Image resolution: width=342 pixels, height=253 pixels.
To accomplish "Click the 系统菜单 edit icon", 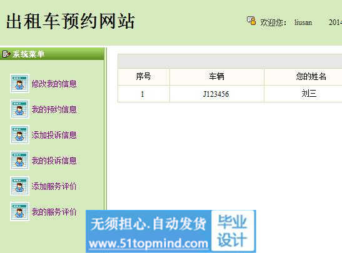I will coord(6,54).
